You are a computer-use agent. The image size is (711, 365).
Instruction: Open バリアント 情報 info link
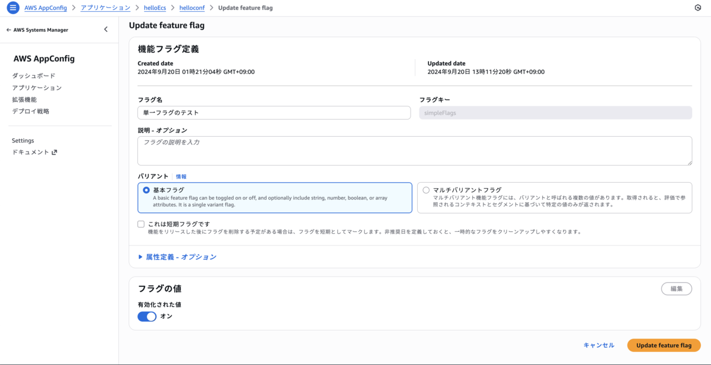(181, 176)
